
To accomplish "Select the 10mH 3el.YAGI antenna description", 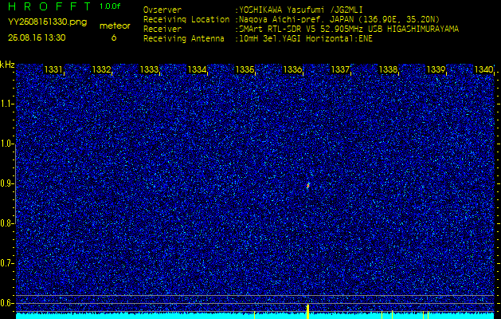I will [x=305, y=39].
